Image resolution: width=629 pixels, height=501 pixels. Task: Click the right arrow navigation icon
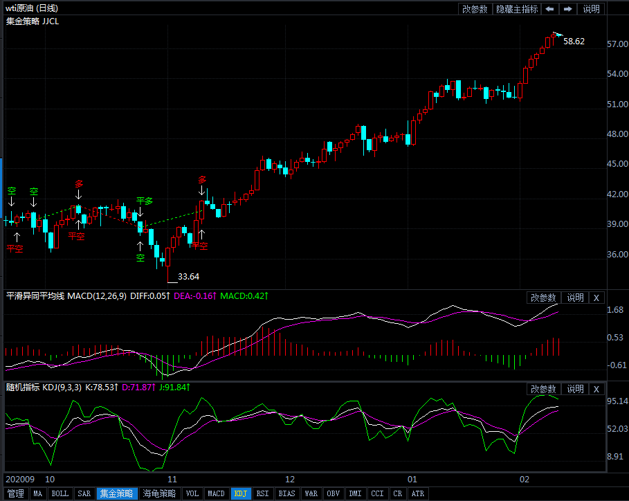coord(567,9)
